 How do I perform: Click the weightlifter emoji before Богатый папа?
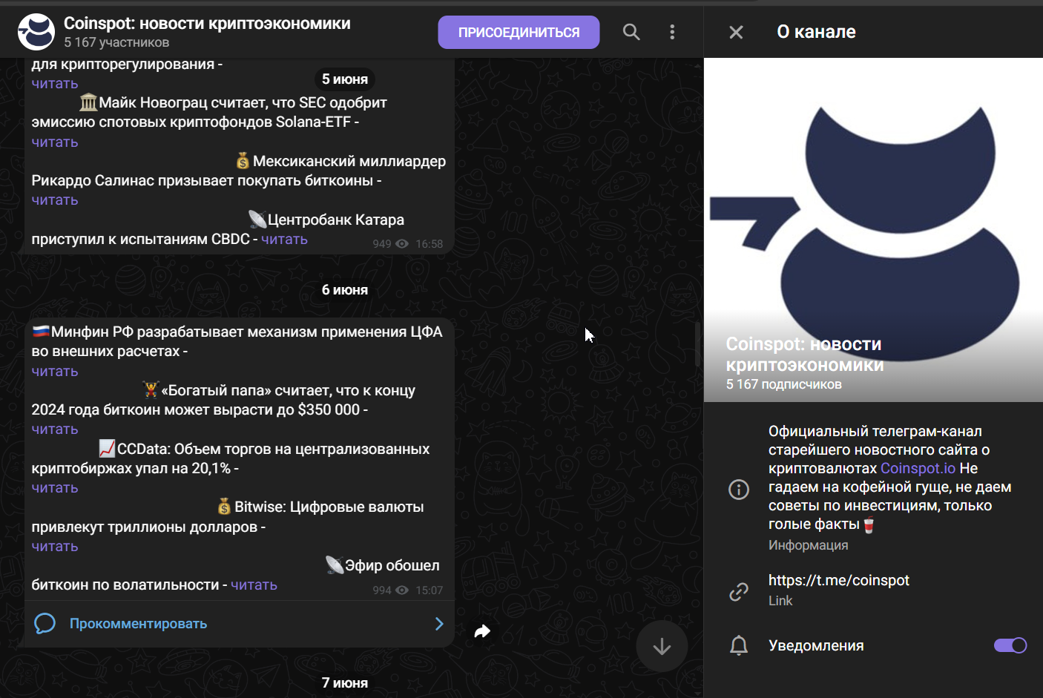coord(151,389)
